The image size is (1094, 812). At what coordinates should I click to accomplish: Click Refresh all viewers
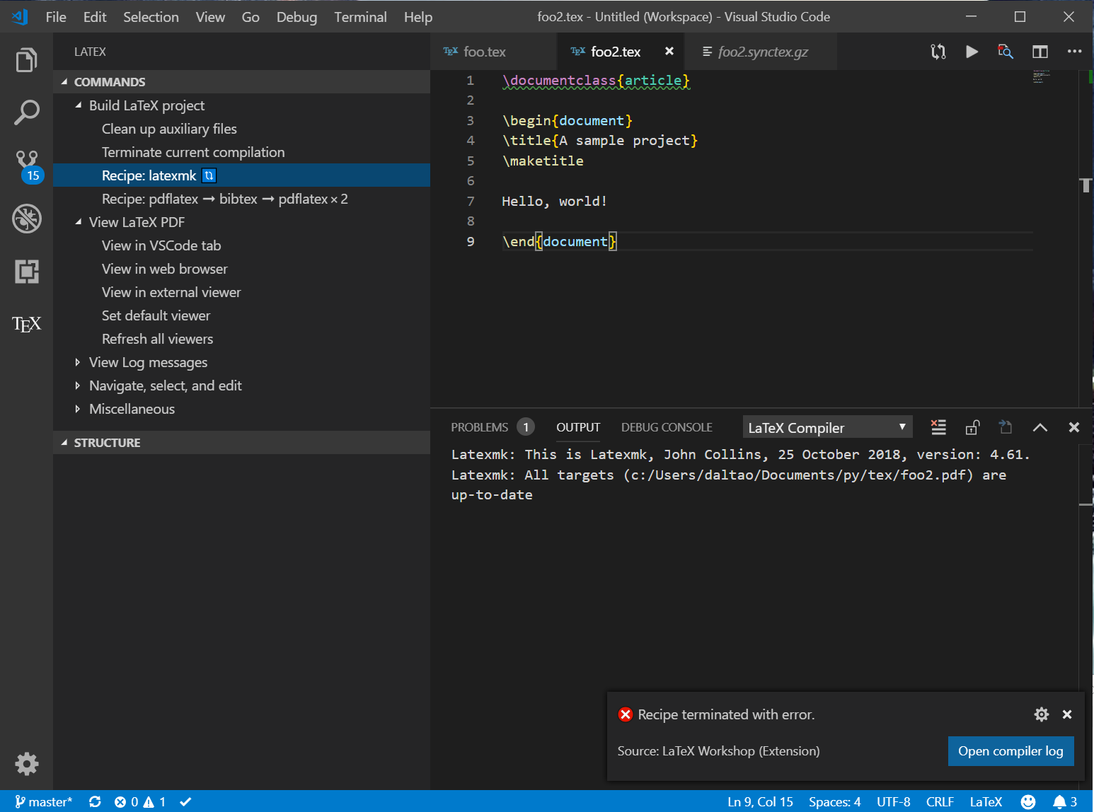[x=157, y=339]
